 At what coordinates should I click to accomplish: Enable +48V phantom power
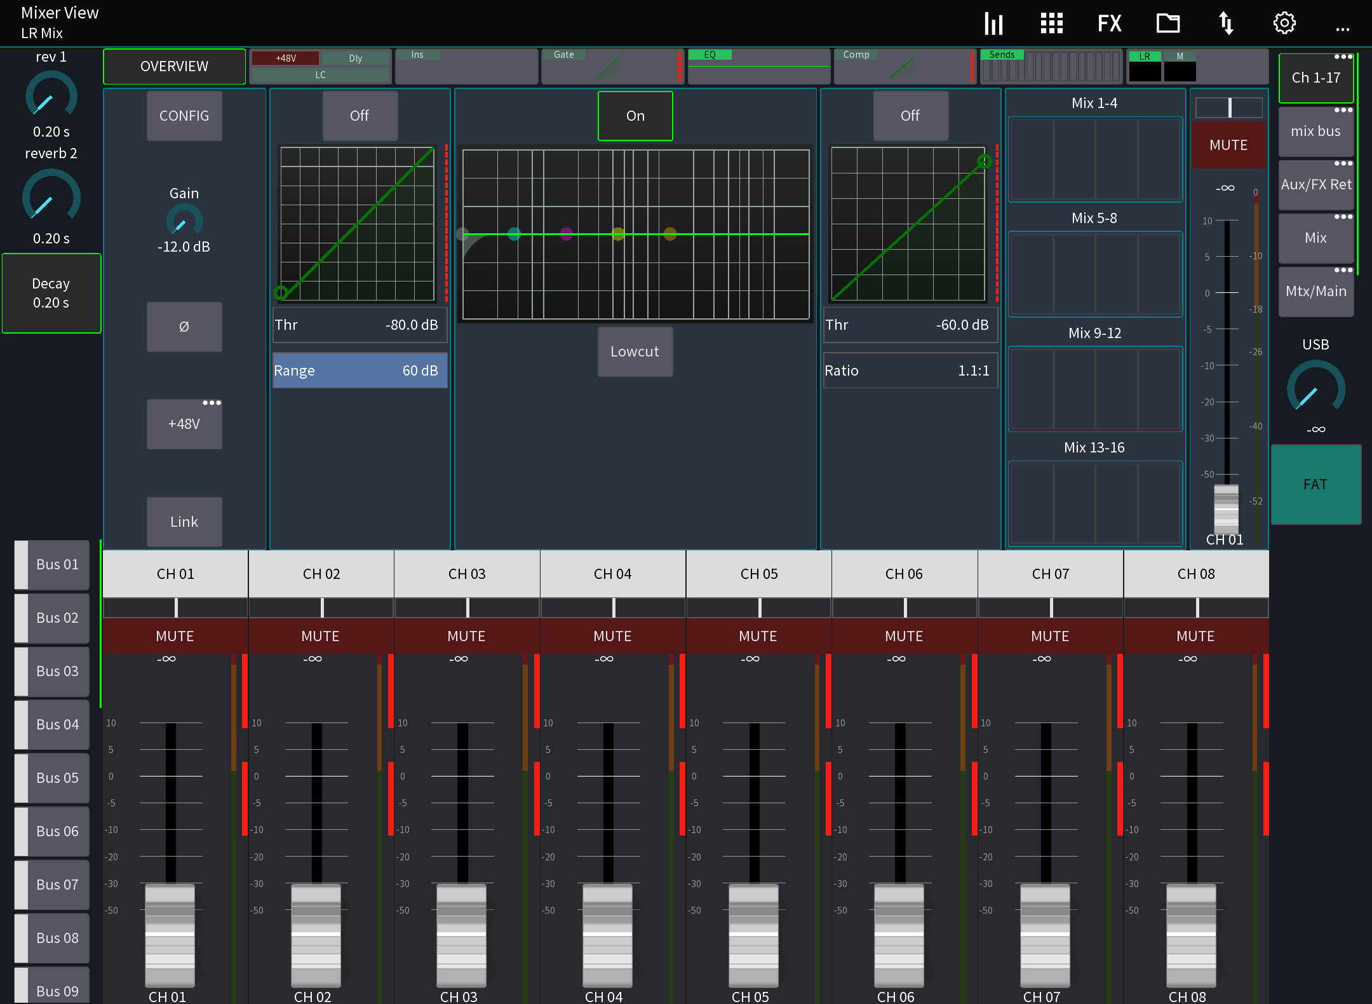[184, 424]
